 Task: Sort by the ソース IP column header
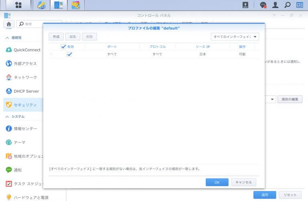pyautogui.click(x=203, y=47)
